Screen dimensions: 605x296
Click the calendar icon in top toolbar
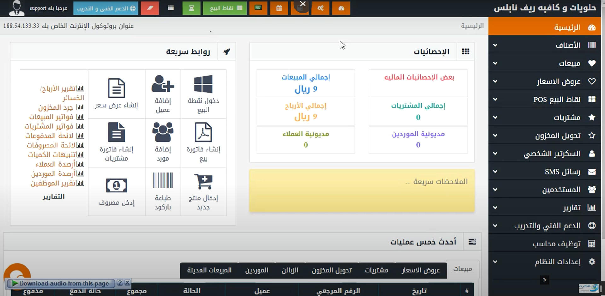[x=279, y=8]
